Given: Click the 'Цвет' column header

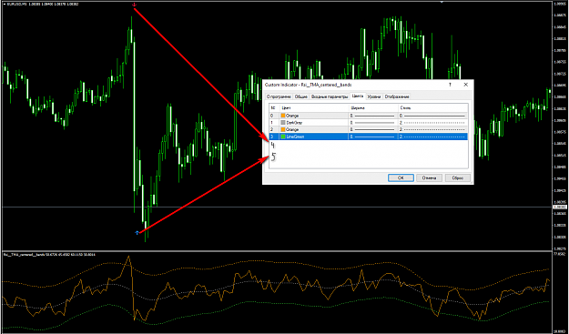Looking at the screenshot, I should 314,108.
